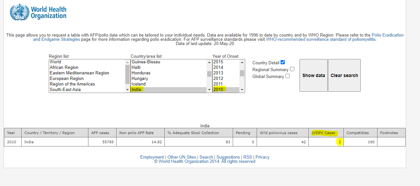Pick Iceland in Country/area list
Image resolution: width=420 pixels, height=186 pixels.
click(169, 84)
